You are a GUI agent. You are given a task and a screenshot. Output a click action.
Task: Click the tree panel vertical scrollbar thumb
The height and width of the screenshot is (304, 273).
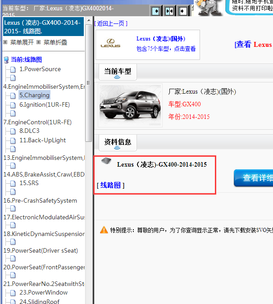(x=89, y=83)
